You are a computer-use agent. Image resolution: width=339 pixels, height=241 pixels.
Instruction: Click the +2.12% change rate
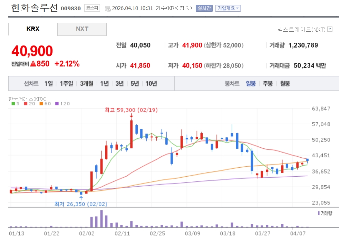click(67, 64)
